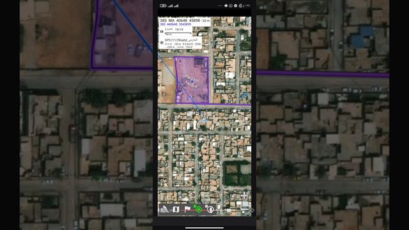Select the purple shaded land polygon
The image size is (409, 230).
[x=192, y=80]
